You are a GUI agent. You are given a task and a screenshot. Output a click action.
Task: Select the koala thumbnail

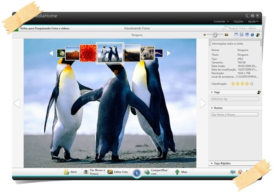148,53
